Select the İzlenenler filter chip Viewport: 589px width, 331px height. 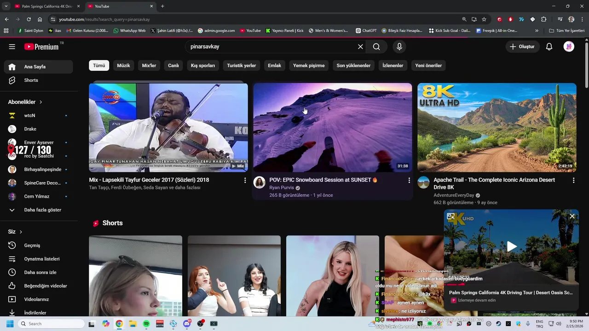(x=393, y=65)
